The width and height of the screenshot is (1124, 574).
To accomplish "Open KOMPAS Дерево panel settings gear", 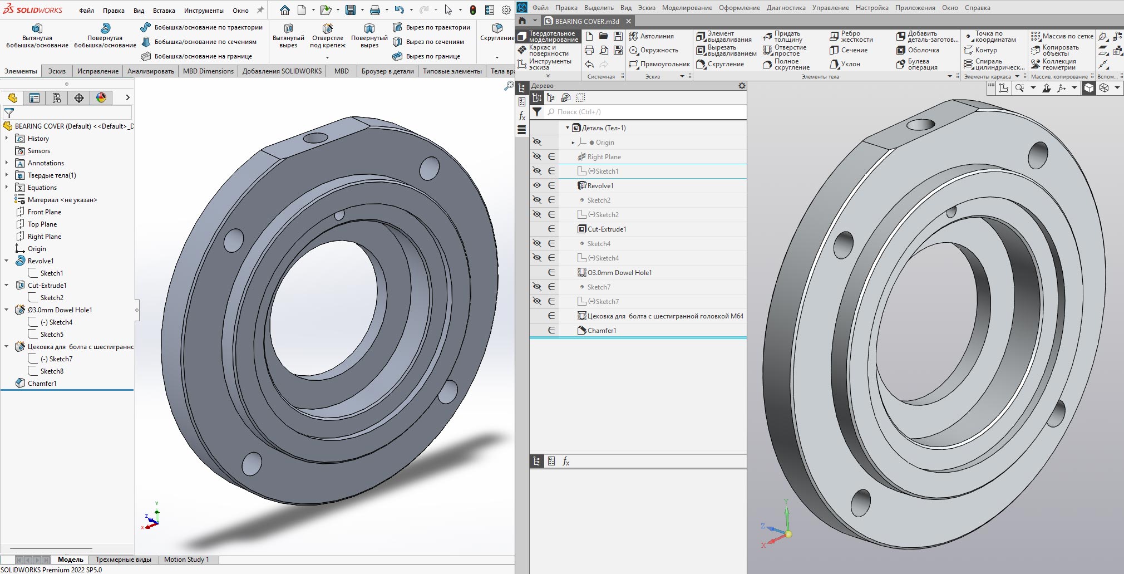I will pyautogui.click(x=741, y=86).
